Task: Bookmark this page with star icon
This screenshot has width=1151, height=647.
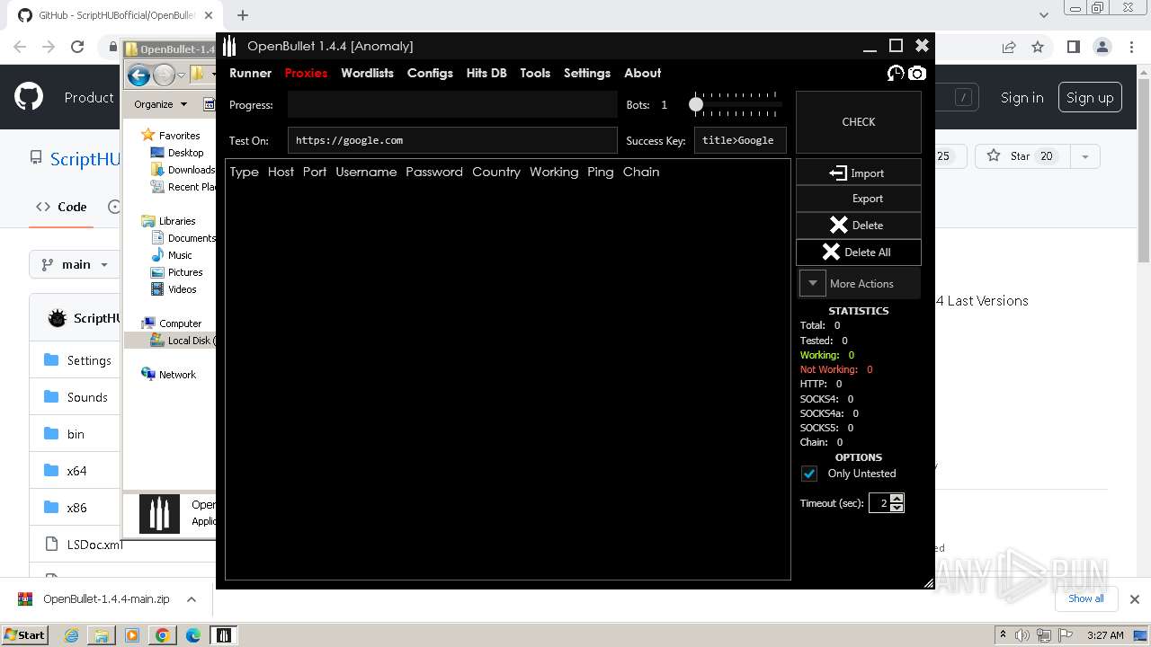Action: (x=1038, y=47)
